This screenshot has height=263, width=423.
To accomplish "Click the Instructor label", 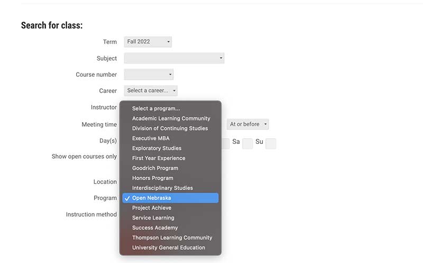I will tap(104, 107).
